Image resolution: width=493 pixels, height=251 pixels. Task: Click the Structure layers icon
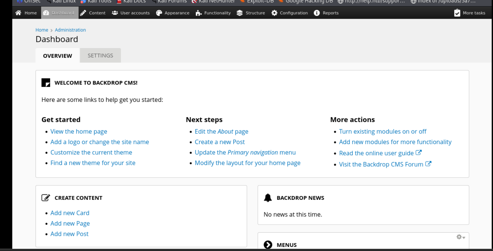pos(239,13)
